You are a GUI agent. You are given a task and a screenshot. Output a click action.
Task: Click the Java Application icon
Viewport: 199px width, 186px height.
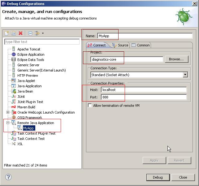point(14,86)
